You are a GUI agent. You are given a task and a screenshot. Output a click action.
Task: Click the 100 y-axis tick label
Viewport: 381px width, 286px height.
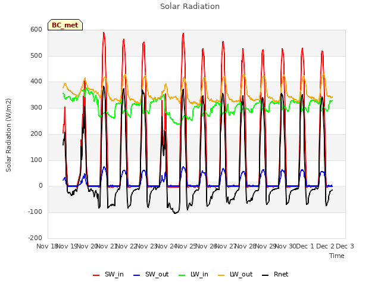click(36, 160)
